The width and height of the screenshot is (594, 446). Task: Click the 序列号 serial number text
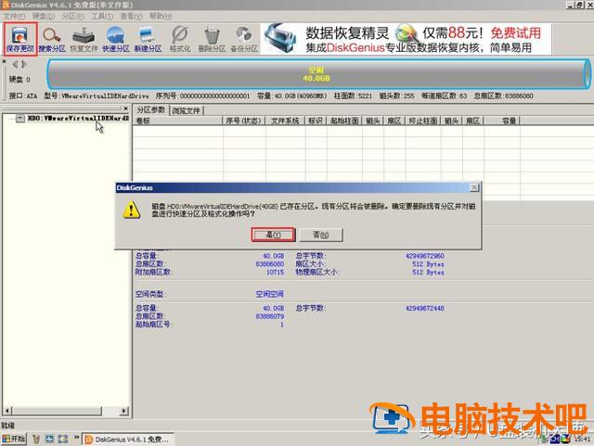(202, 96)
